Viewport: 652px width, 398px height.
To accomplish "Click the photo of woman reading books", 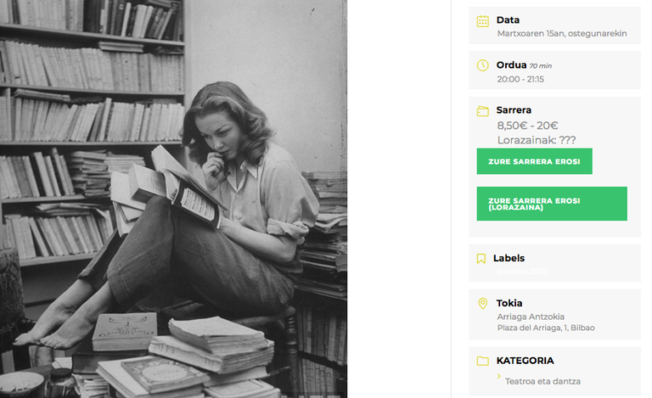I will tap(173, 199).
